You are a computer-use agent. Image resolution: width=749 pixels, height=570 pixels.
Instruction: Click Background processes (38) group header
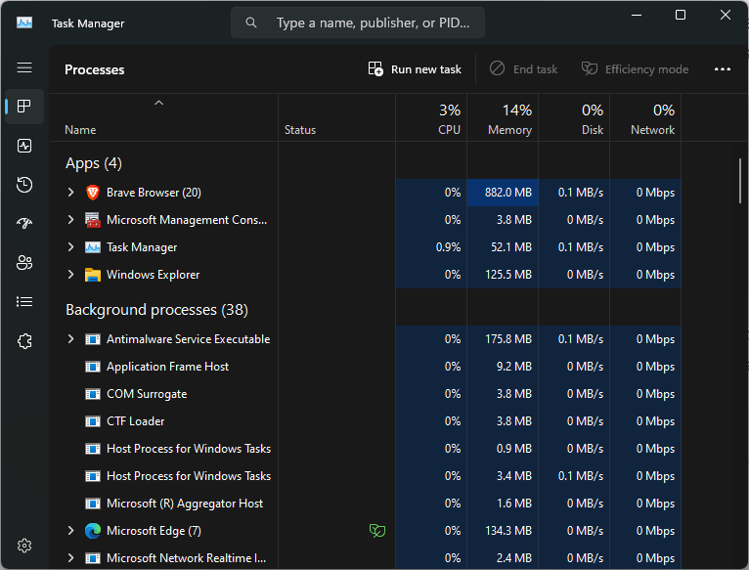(156, 310)
